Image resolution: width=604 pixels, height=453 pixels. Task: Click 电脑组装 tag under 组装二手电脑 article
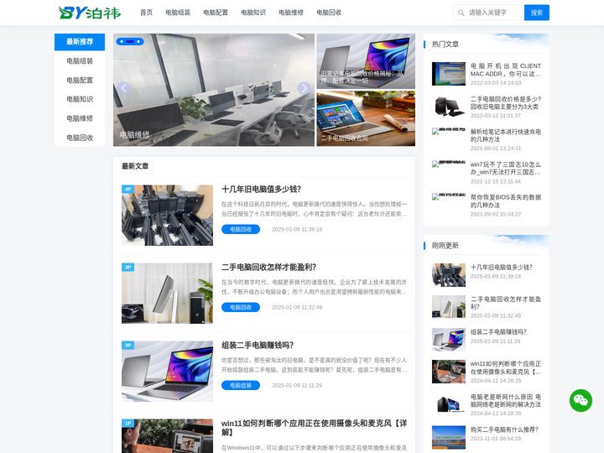(241, 385)
